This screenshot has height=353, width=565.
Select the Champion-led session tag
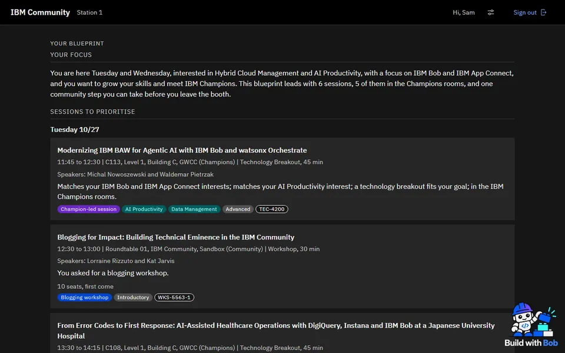point(88,209)
